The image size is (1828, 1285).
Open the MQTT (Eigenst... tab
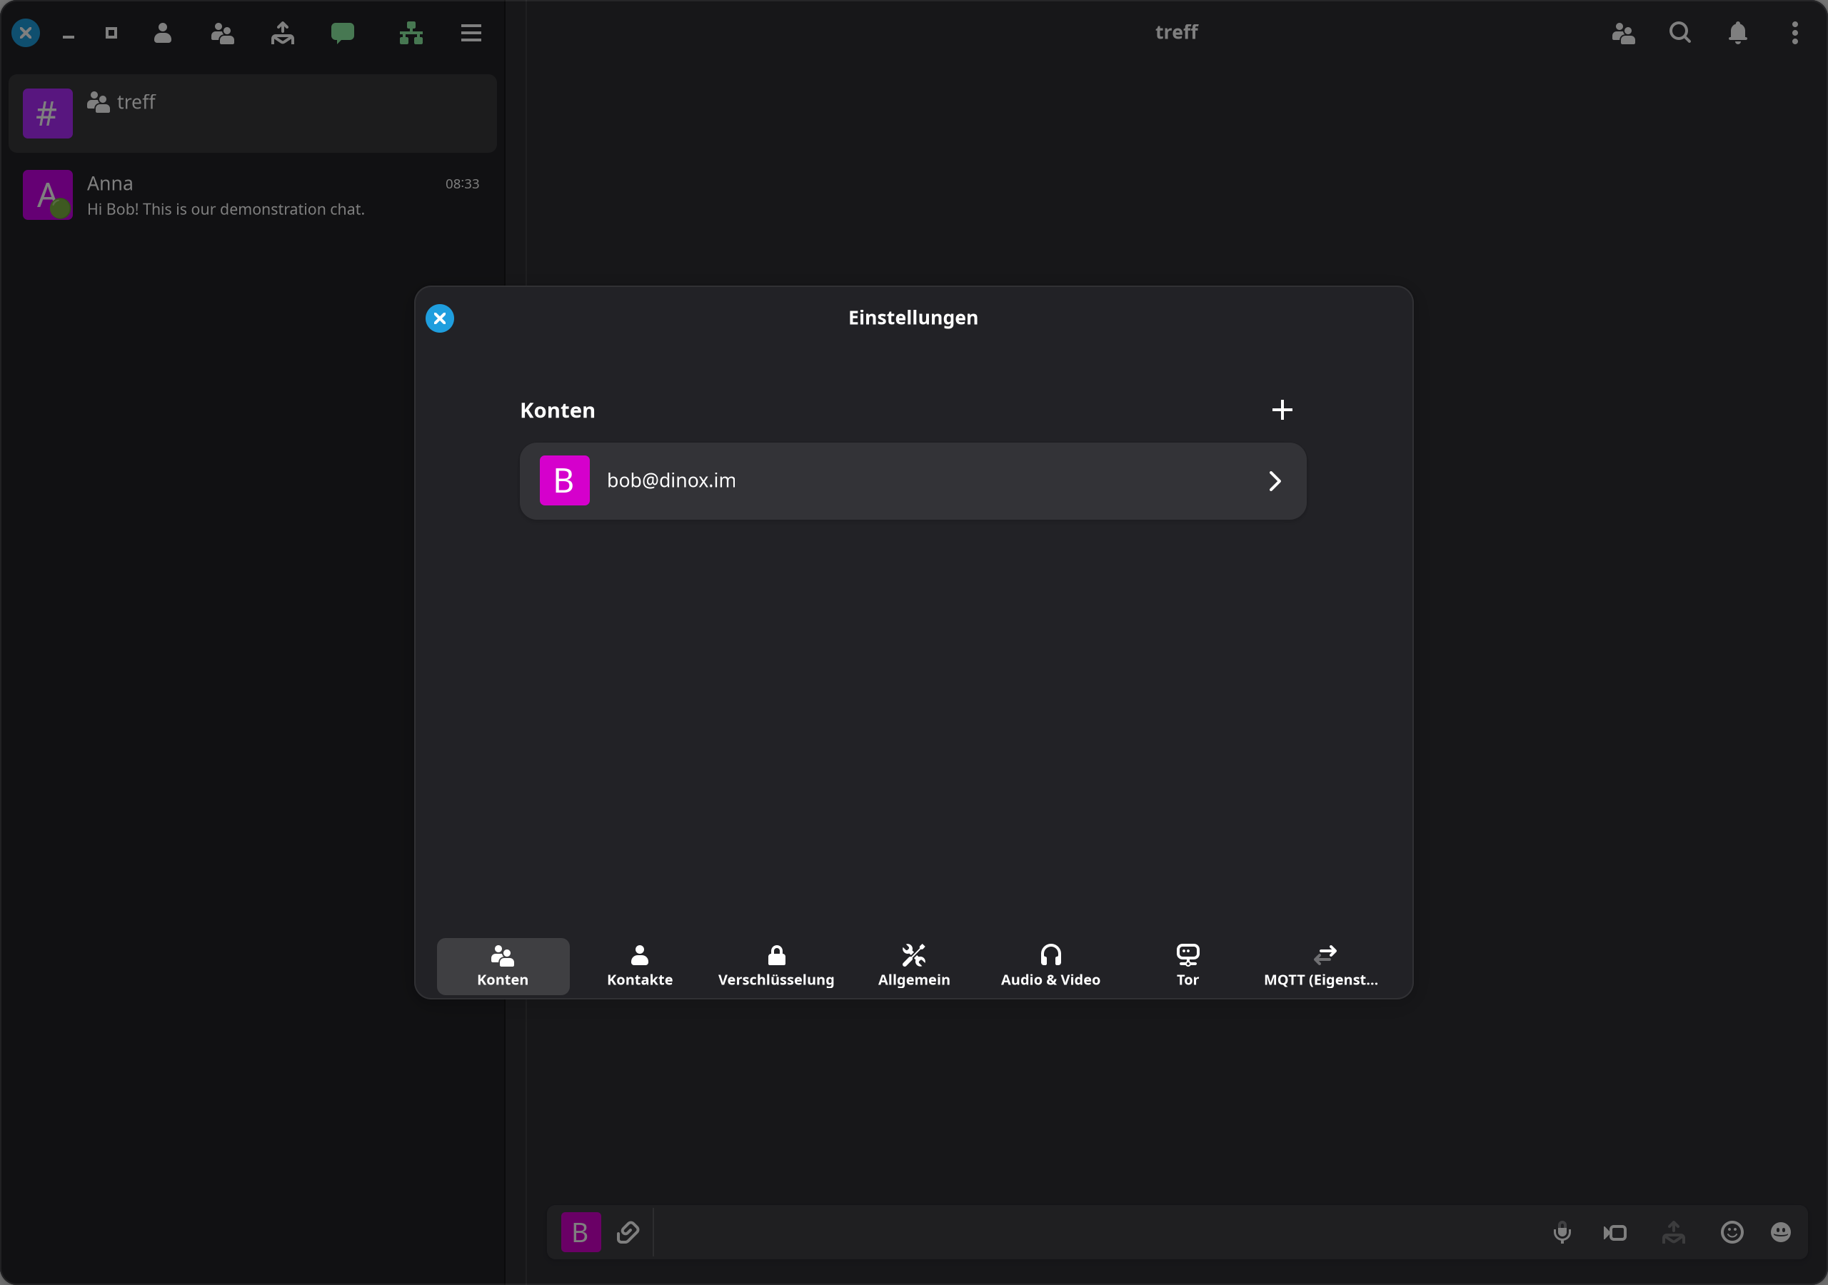coord(1324,966)
